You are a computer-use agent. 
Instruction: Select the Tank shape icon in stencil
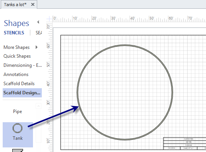coord(18,128)
